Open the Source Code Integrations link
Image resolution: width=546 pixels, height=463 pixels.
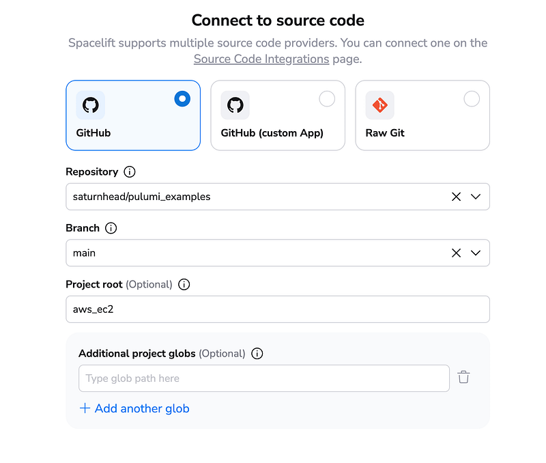pos(261,59)
